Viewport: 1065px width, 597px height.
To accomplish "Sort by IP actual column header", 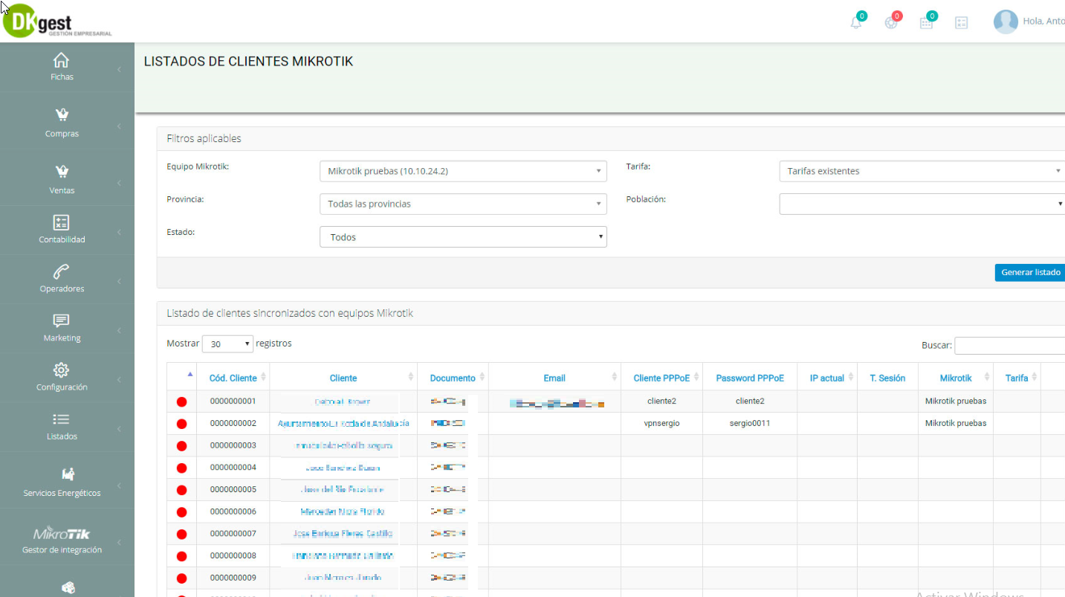I will 827,378.
